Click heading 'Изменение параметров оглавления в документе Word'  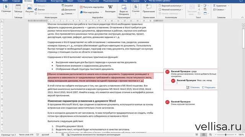pyautogui.click(x=82, y=101)
